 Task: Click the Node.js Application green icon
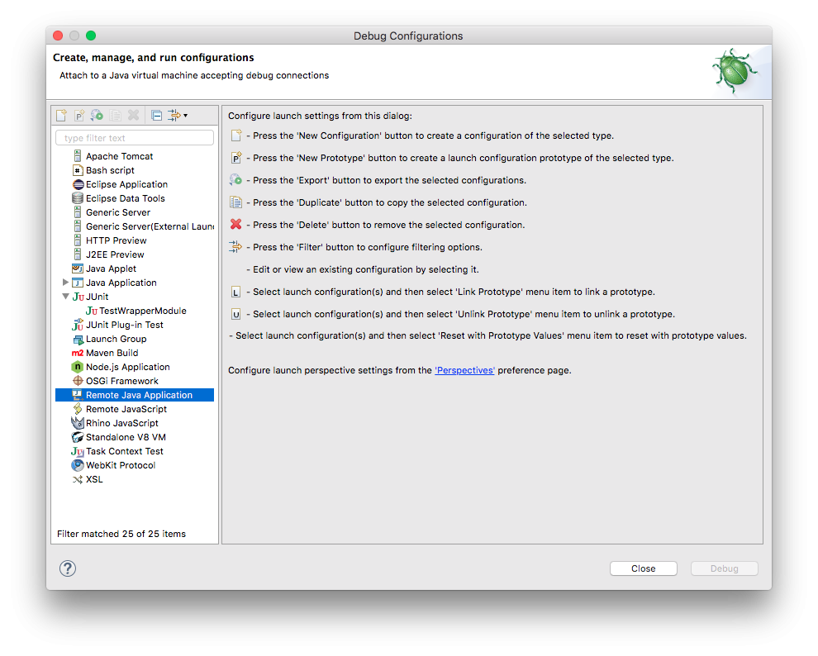pos(78,367)
